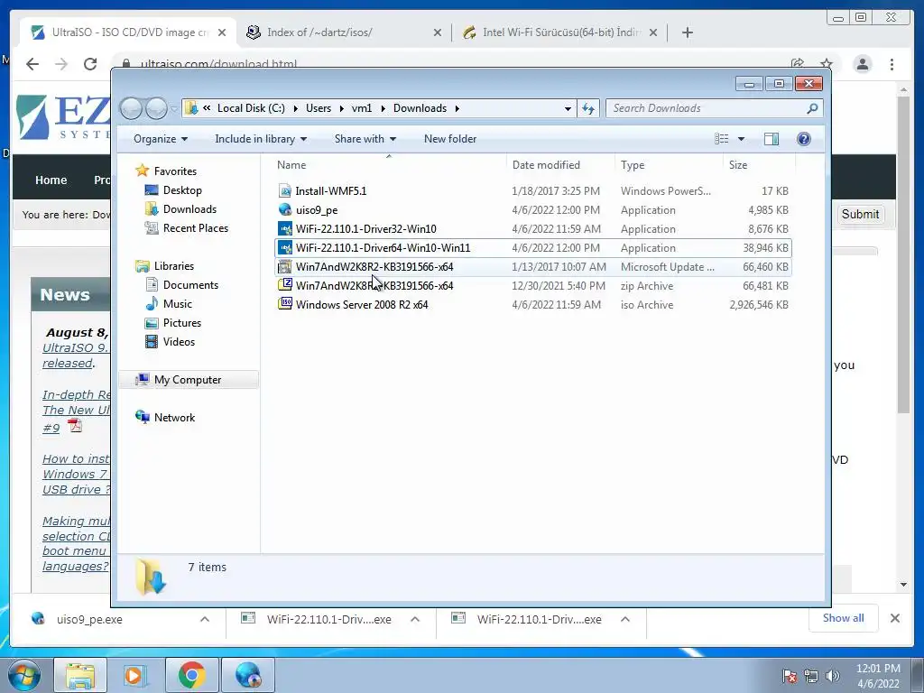924x693 pixels.
Task: Click the Change your view icon
Action: point(721,139)
